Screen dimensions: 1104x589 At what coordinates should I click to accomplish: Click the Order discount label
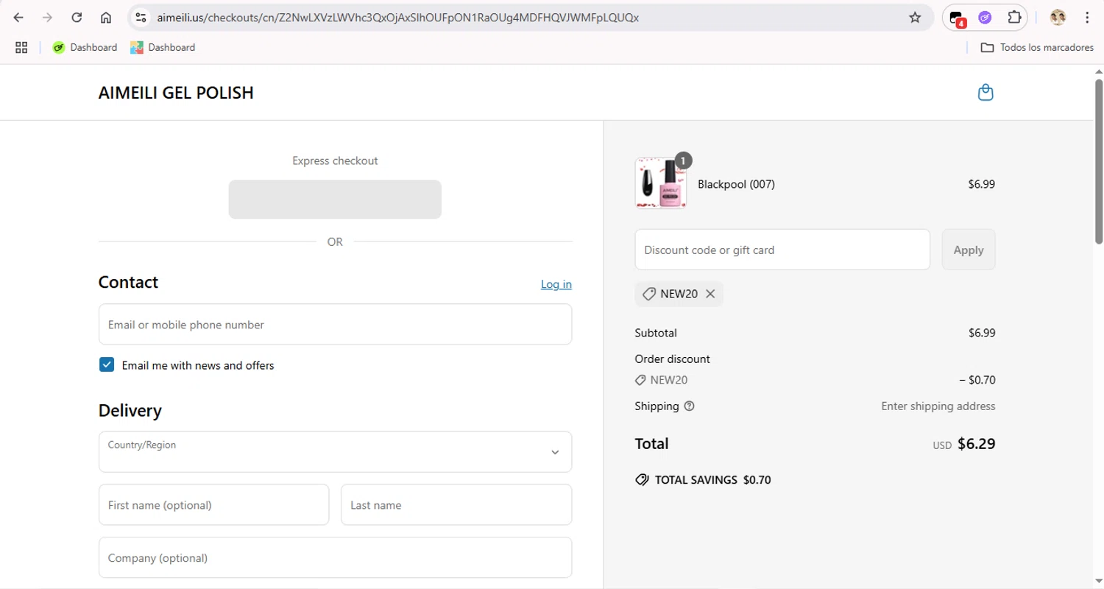tap(672, 359)
